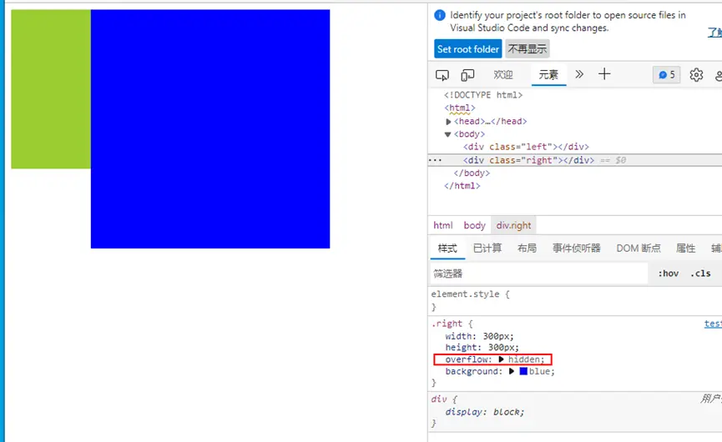Toggle the device emulation icon
722x442 pixels.
tap(467, 75)
